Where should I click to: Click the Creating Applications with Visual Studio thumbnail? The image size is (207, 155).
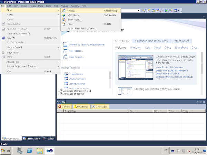coord(125,91)
